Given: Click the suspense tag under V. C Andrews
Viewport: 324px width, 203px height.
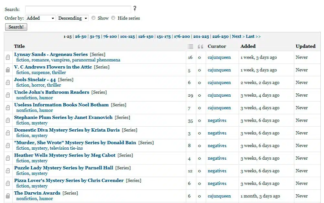Looking at the screenshot, I should (40, 72).
